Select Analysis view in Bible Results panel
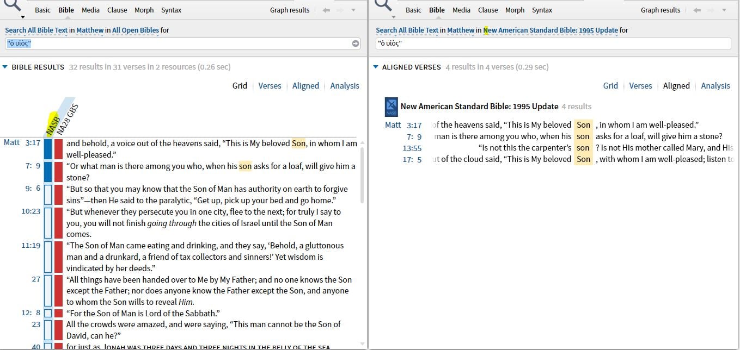The image size is (740, 350). tap(345, 86)
